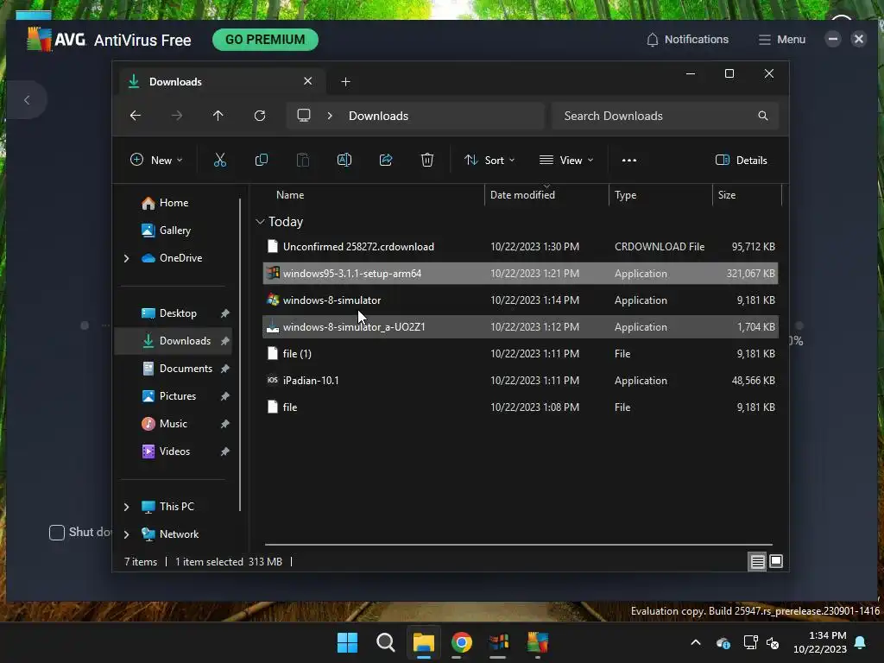
Task: Open the AVG Menu
Action: click(781, 40)
